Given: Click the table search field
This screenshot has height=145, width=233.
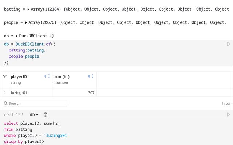Looking at the screenshot, I should coord(35,103).
